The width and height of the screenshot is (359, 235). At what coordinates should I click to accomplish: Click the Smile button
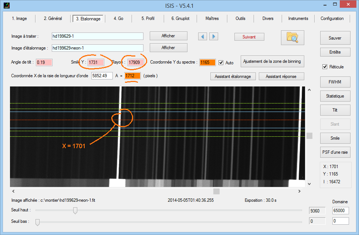335,138
